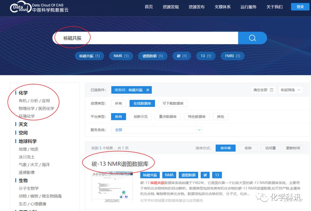This screenshot has width=311, height=211.
Task: Sort results by 访问量
Action: (x=270, y=148)
